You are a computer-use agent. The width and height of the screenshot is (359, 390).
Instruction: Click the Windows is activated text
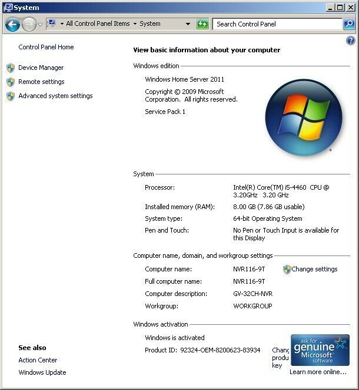(x=175, y=338)
